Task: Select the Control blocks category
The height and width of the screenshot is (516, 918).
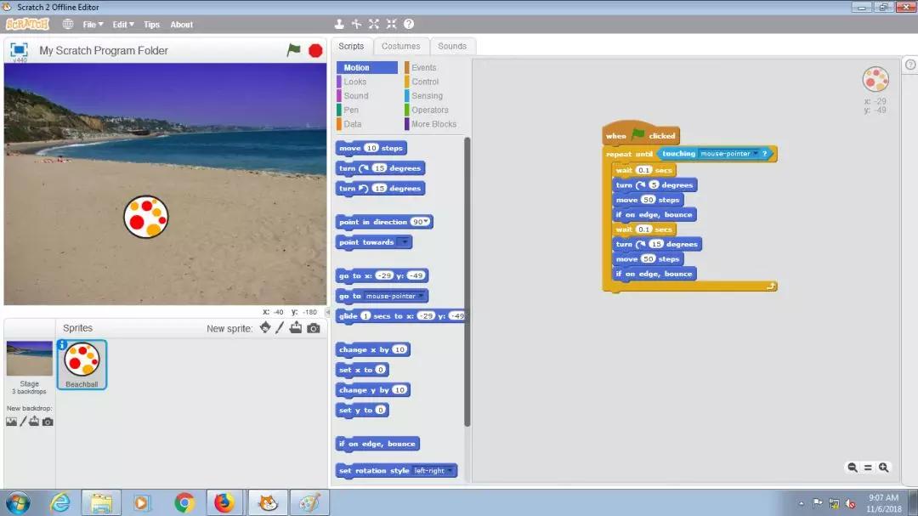Action: point(425,82)
